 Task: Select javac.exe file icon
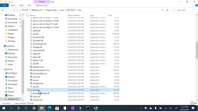[x=31, y=97]
